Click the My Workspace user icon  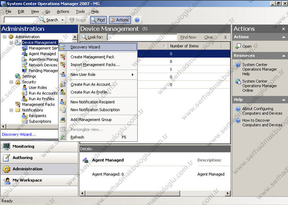[7, 180]
